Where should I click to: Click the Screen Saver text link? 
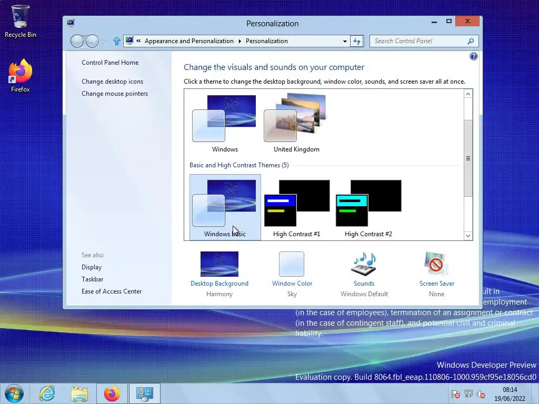(437, 284)
